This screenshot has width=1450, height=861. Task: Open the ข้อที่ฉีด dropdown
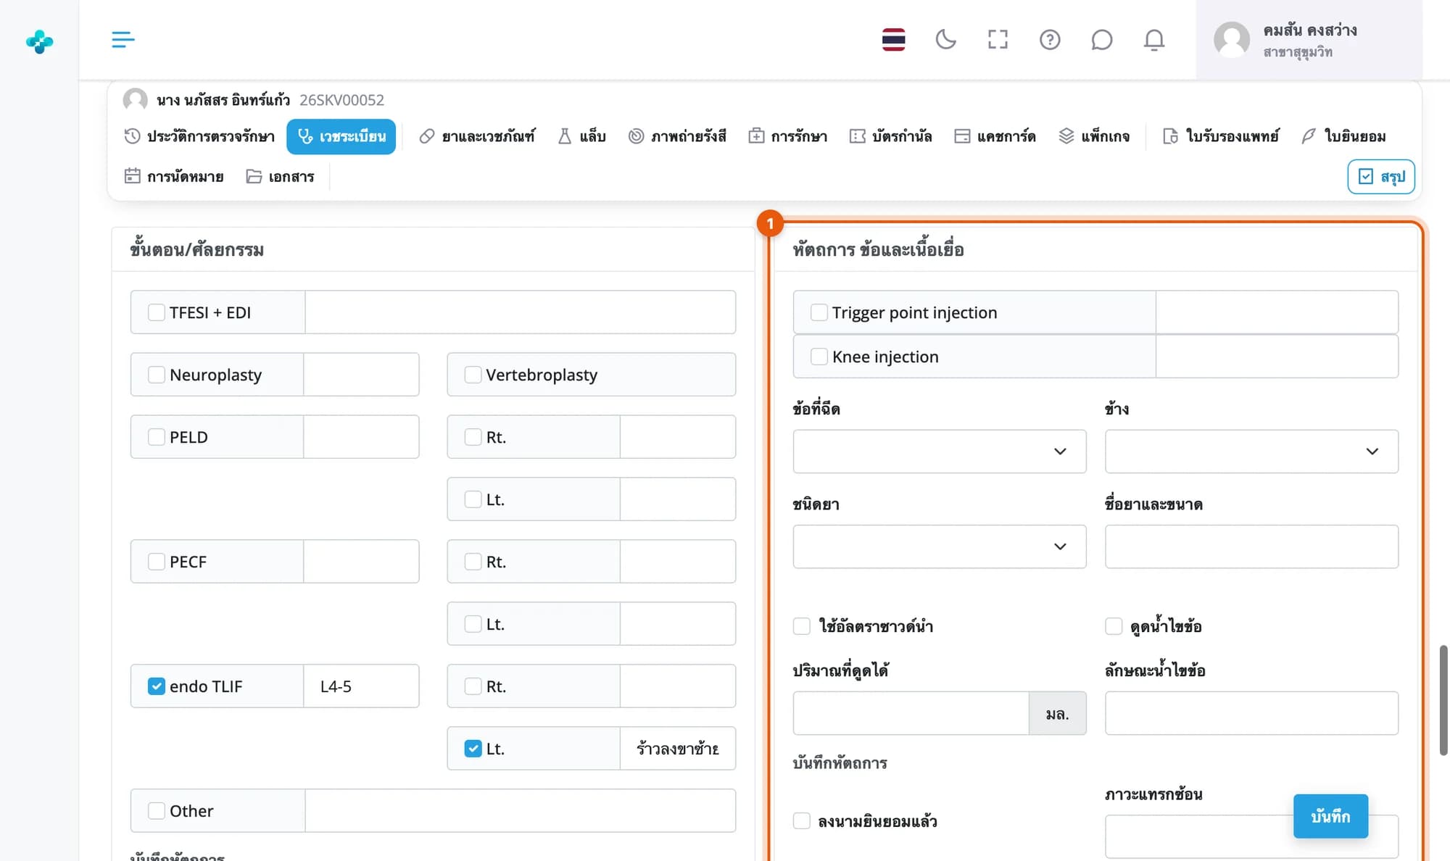940,452
